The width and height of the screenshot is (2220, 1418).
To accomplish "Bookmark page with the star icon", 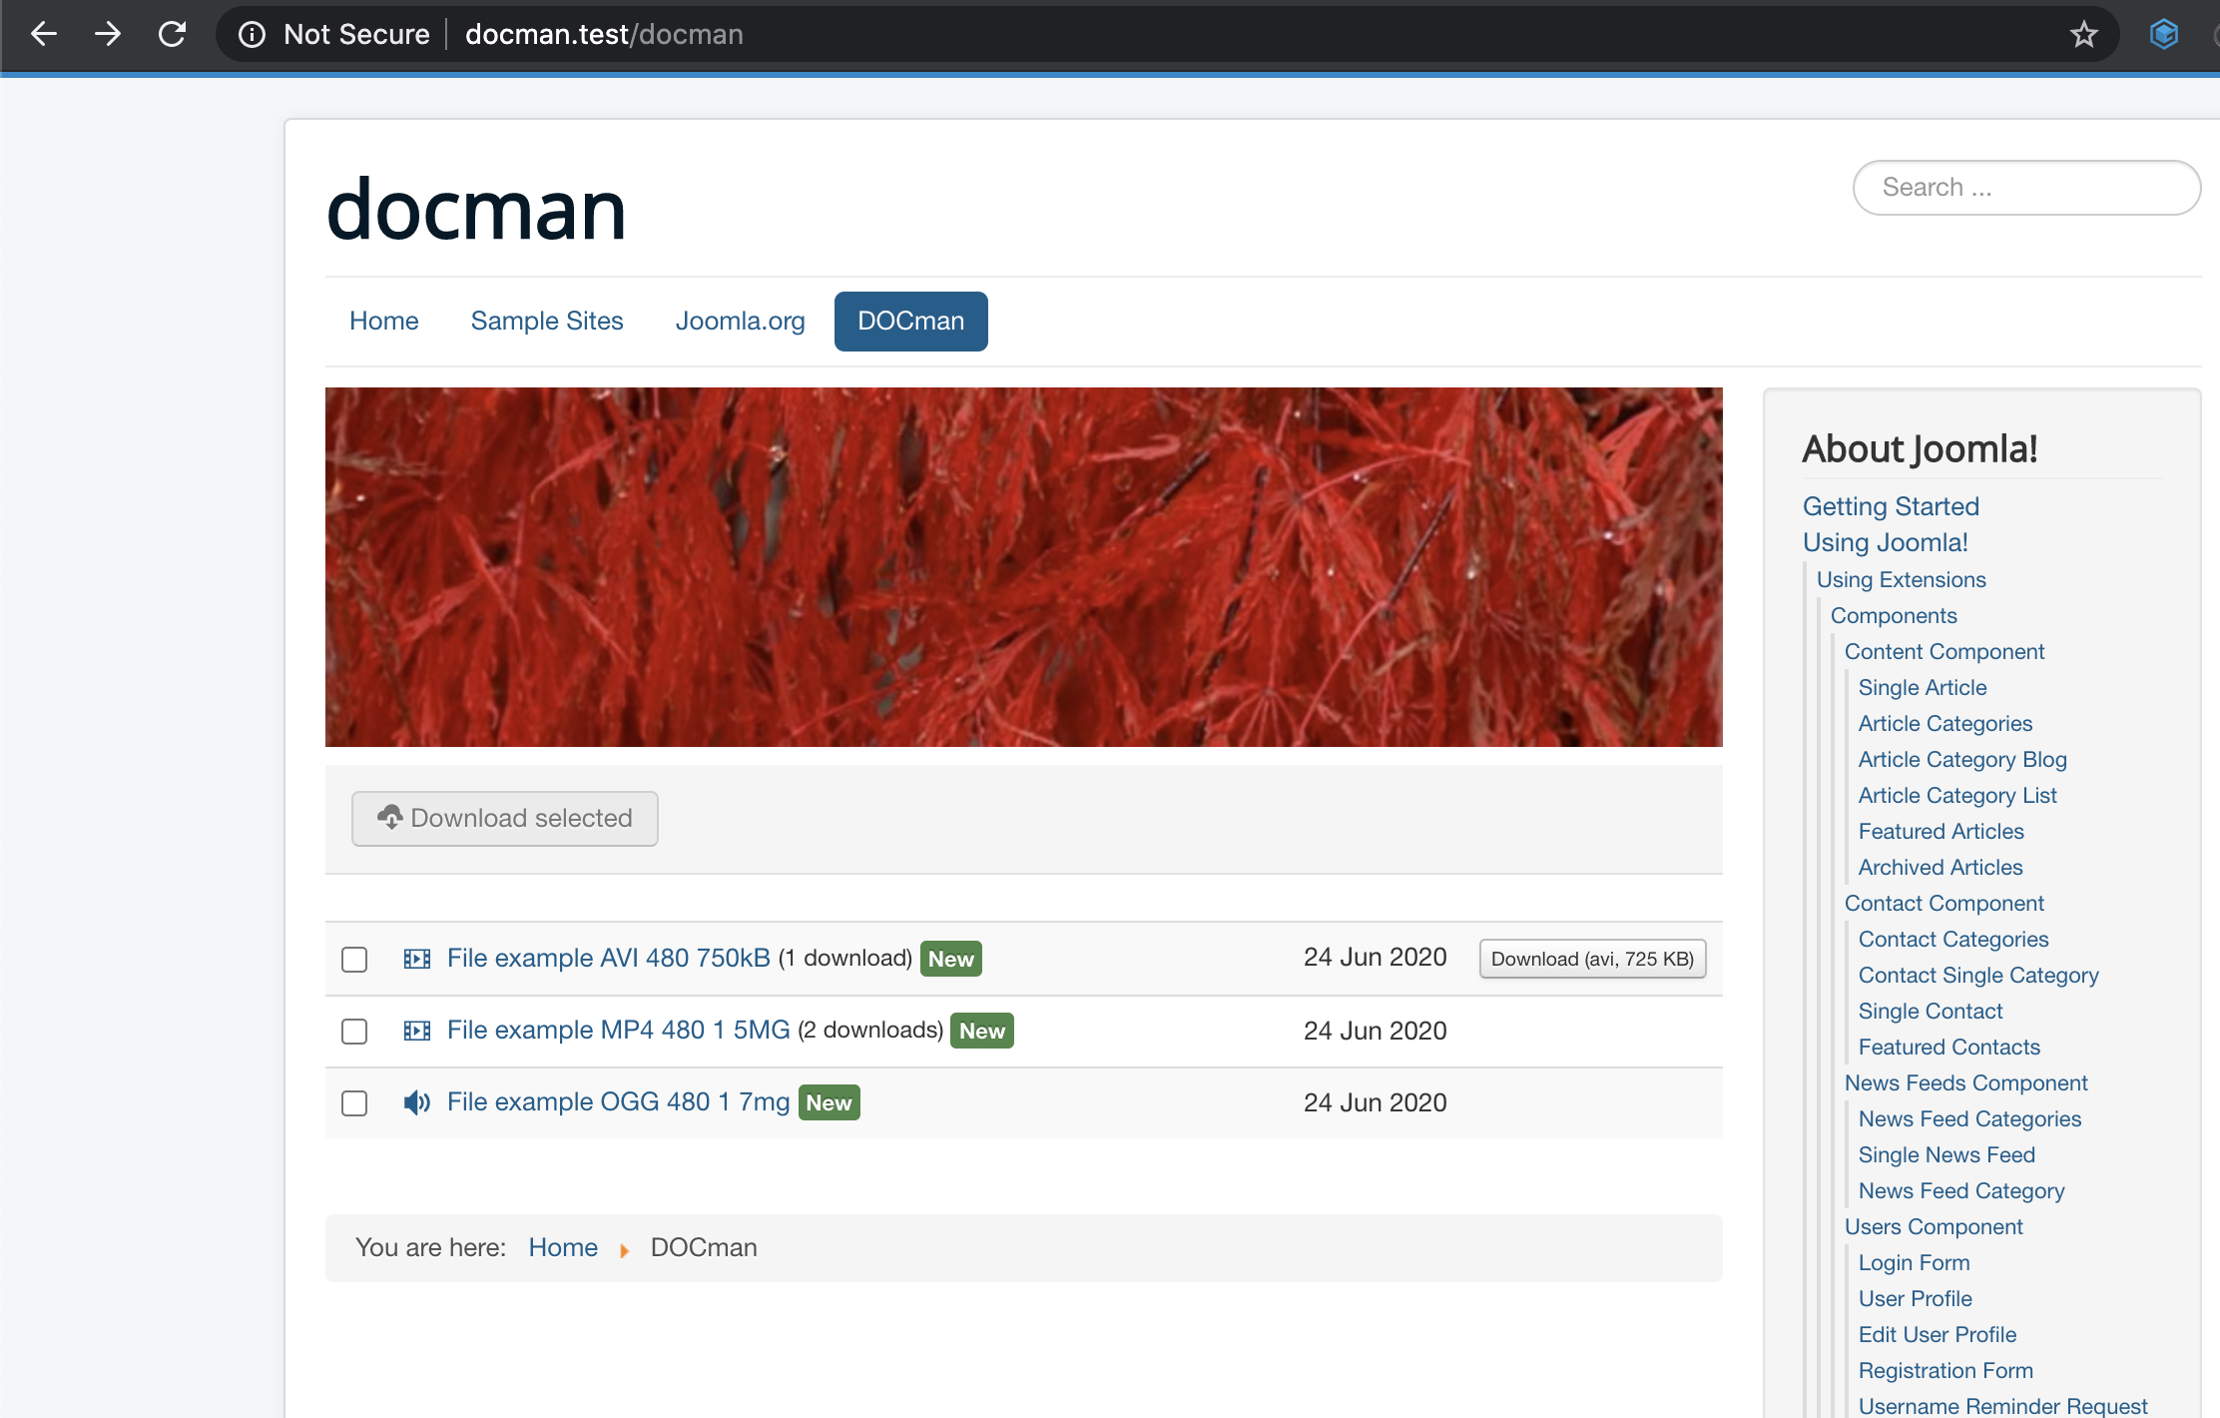I will coord(2083,35).
